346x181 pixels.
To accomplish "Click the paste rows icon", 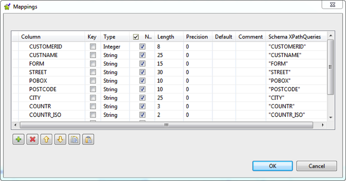I will click(88, 139).
